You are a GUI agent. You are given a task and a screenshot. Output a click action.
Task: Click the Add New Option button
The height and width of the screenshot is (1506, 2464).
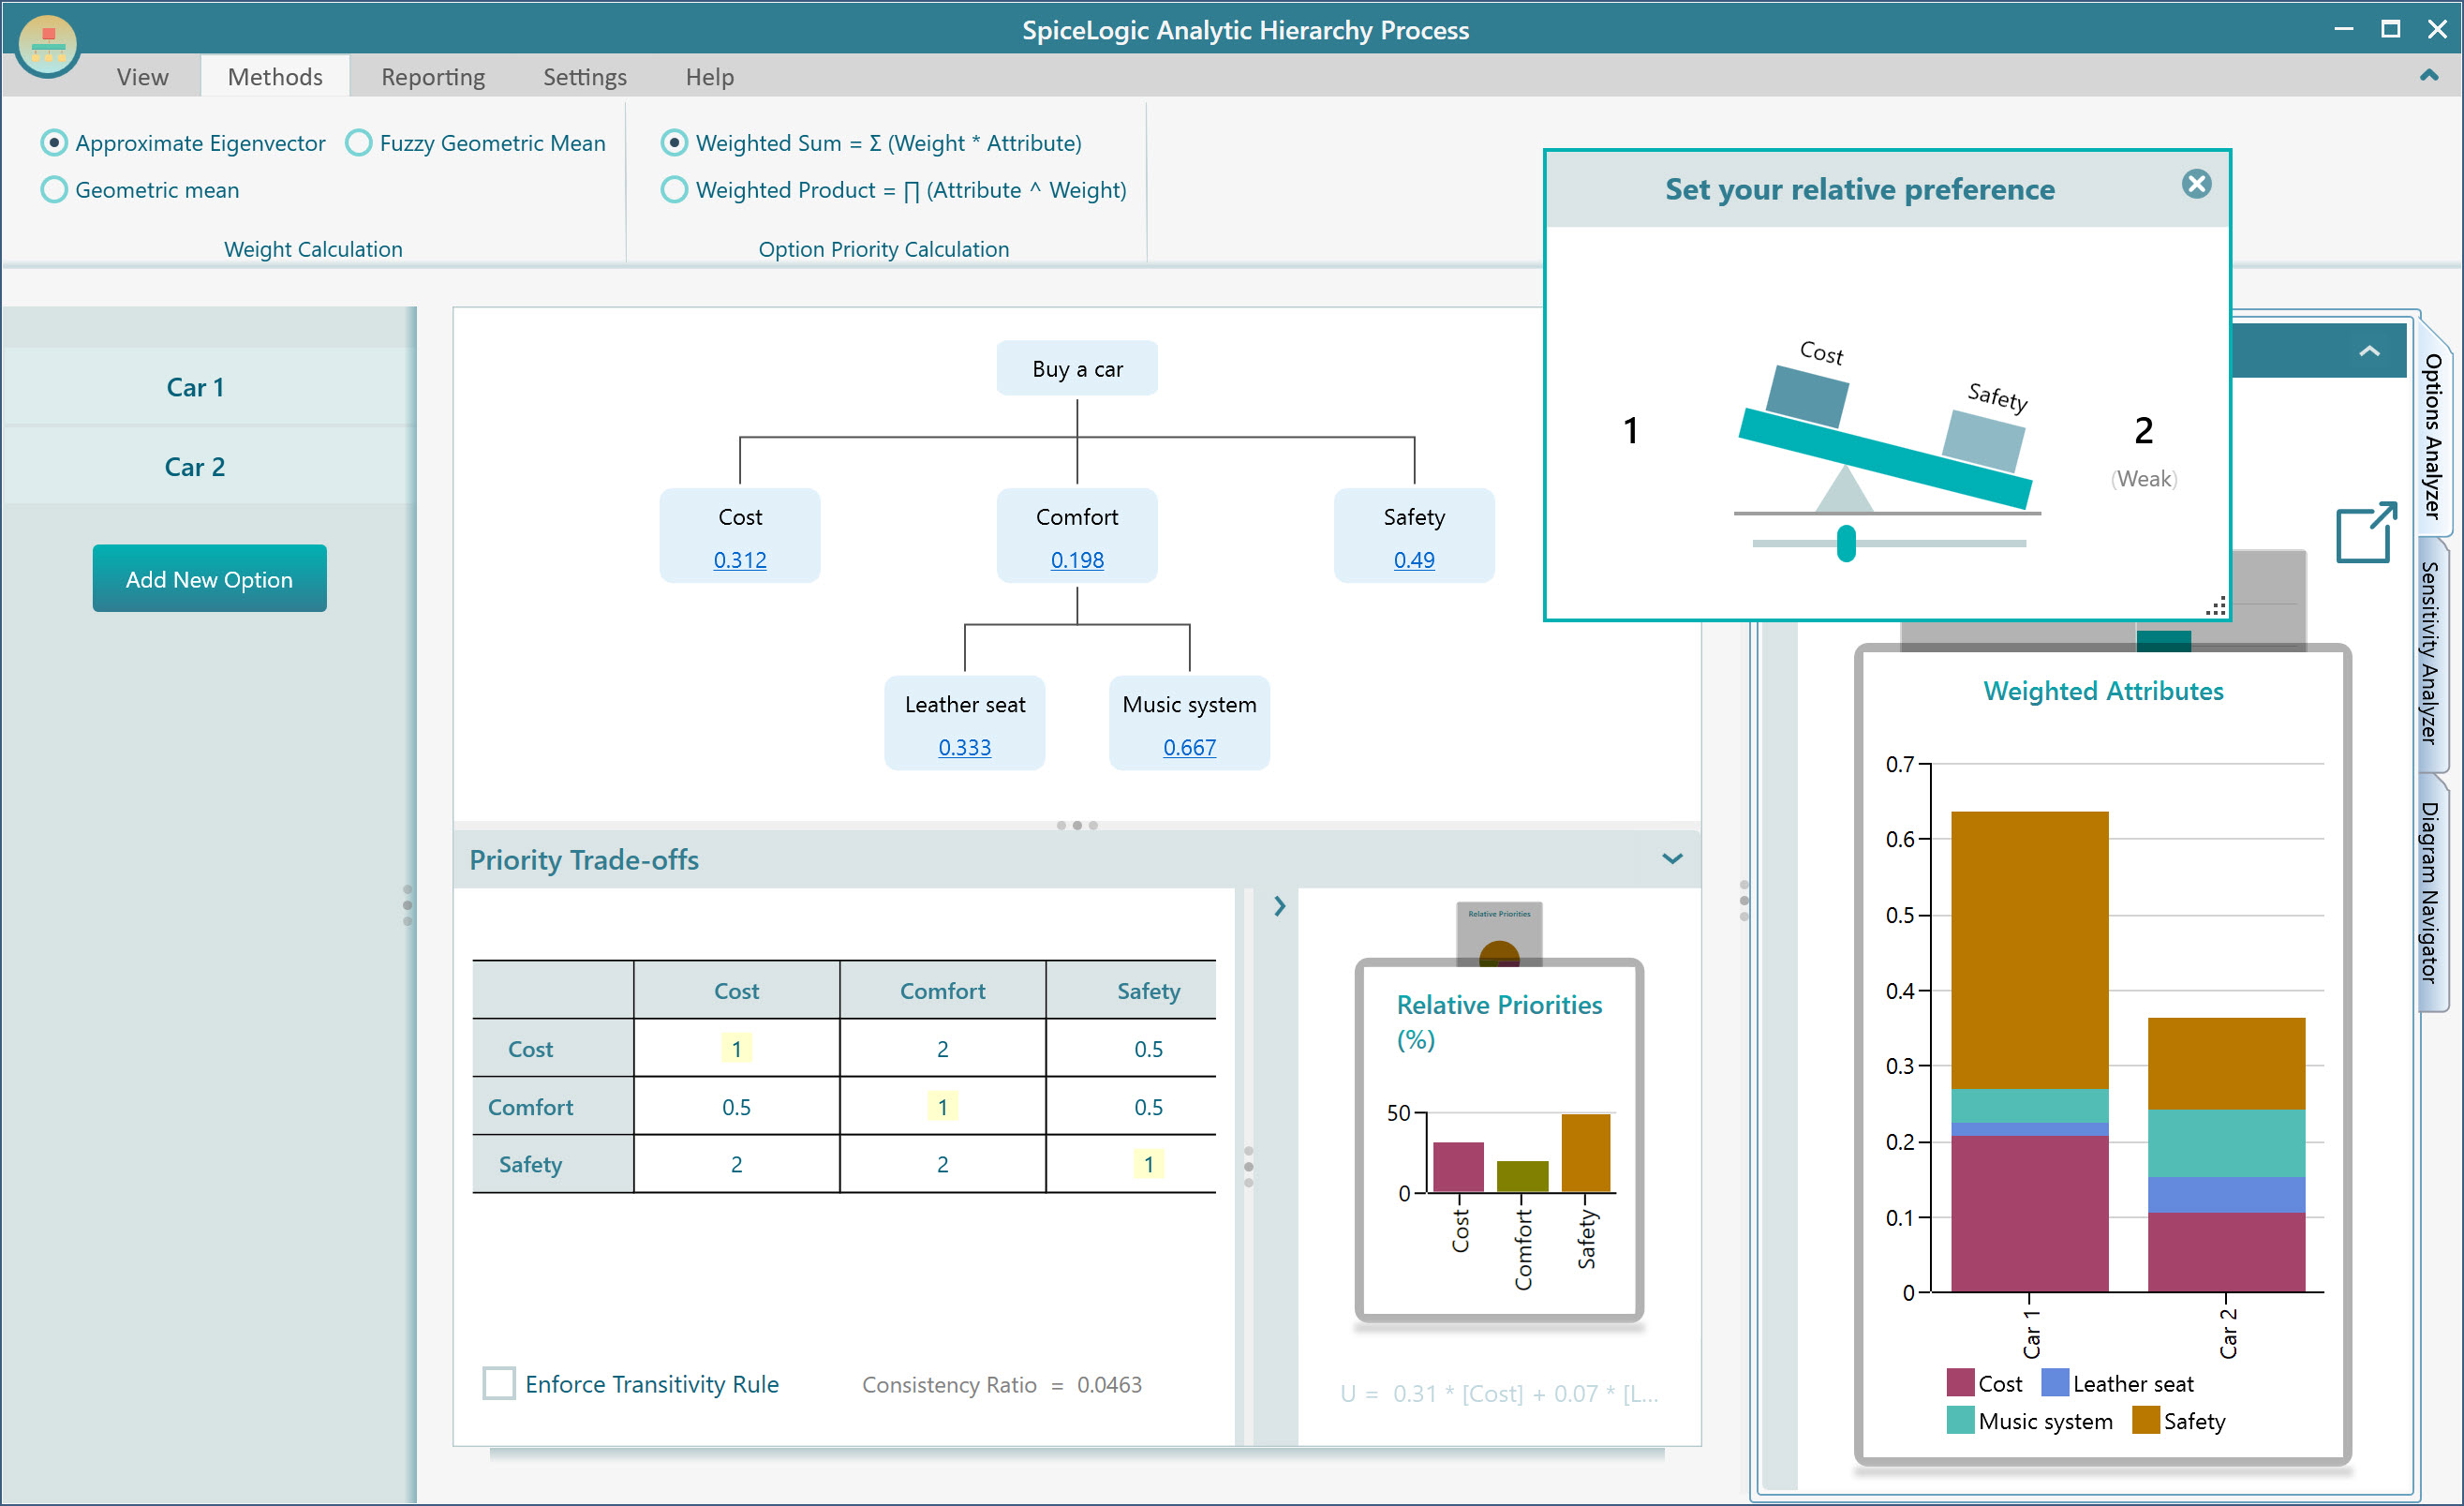coord(210,578)
